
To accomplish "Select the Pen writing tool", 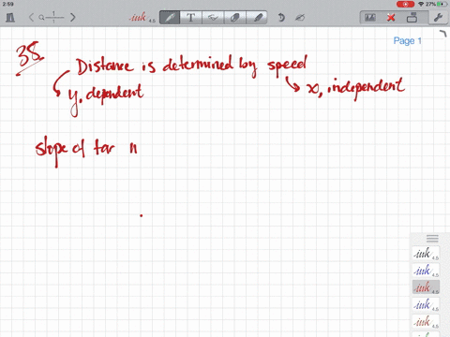I will (170, 18).
